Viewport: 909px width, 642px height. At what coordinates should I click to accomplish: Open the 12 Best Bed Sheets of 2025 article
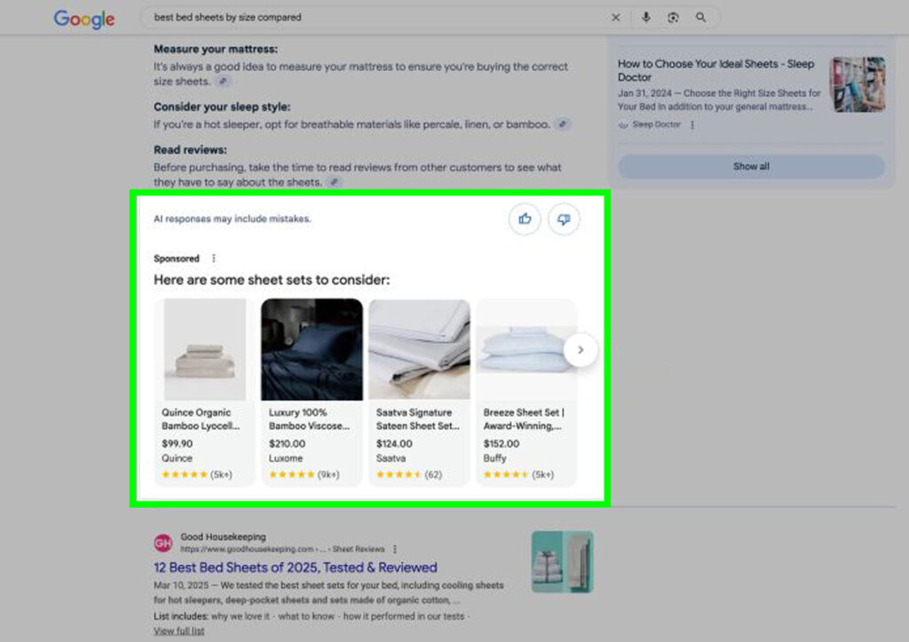294,567
